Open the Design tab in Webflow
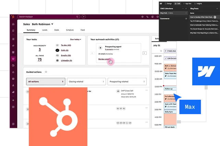Screen dimensions: 220x146 pyautogui.click(x=168, y=3)
